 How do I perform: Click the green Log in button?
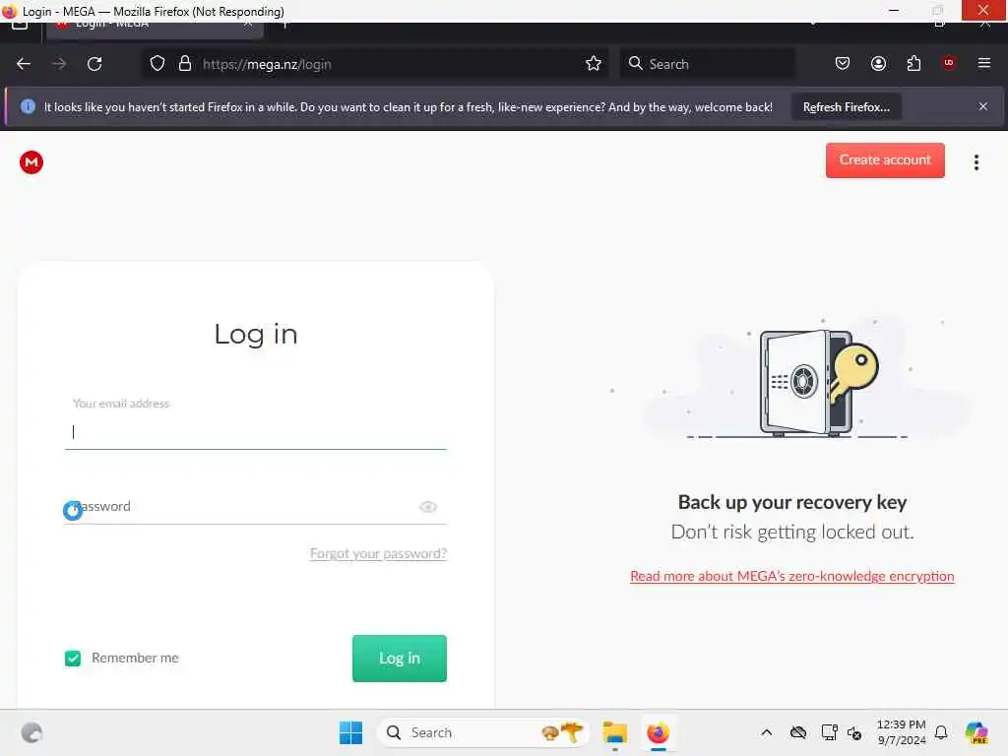(x=400, y=659)
